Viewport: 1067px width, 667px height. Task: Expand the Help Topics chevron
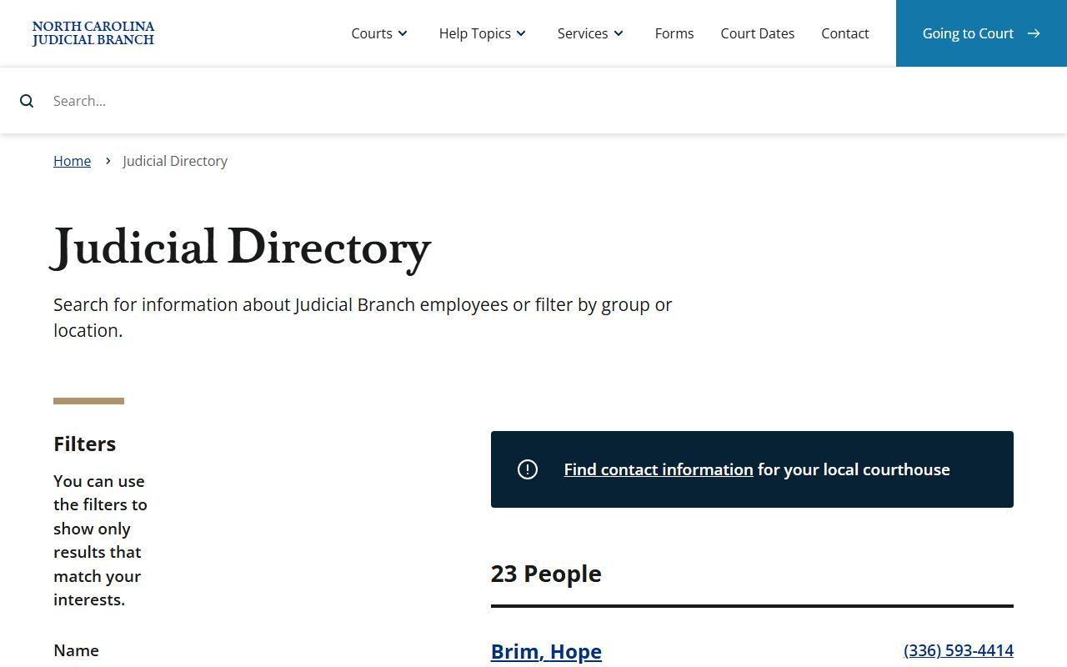[x=521, y=33]
